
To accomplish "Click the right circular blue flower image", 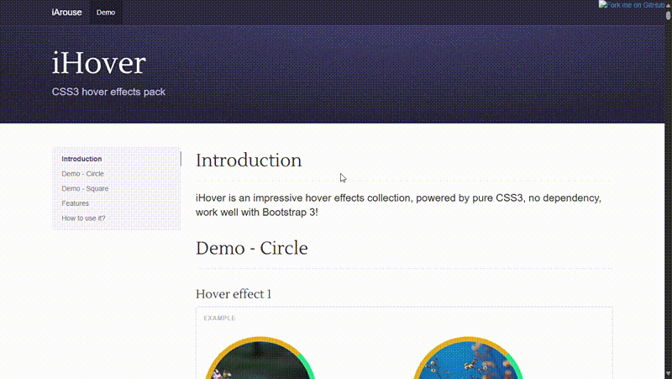I will [x=468, y=358].
